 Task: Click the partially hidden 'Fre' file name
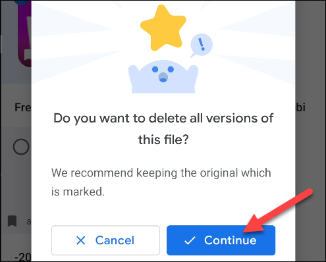click(x=23, y=107)
